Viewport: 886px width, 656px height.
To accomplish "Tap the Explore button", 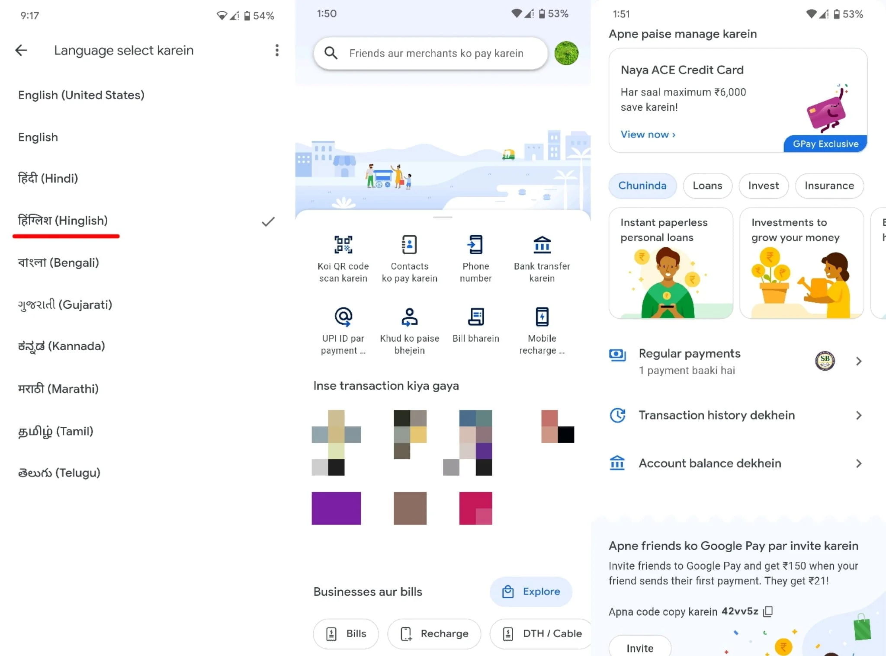I will pos(531,591).
